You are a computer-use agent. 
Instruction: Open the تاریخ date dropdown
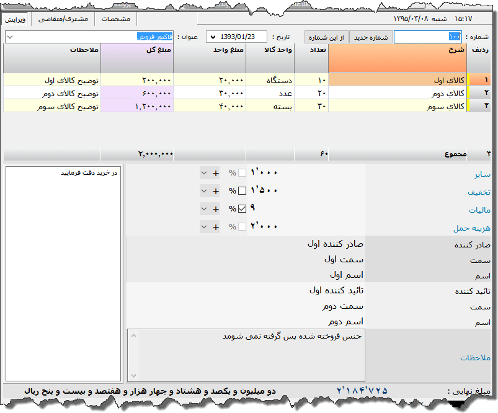click(x=212, y=37)
